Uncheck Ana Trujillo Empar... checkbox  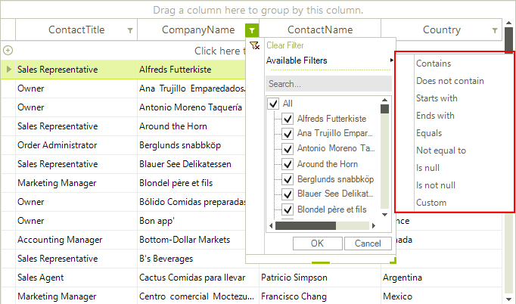pyautogui.click(x=288, y=133)
